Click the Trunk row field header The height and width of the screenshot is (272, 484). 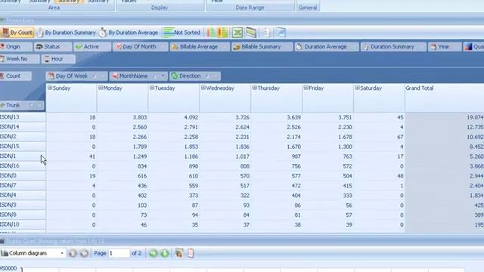(22, 106)
